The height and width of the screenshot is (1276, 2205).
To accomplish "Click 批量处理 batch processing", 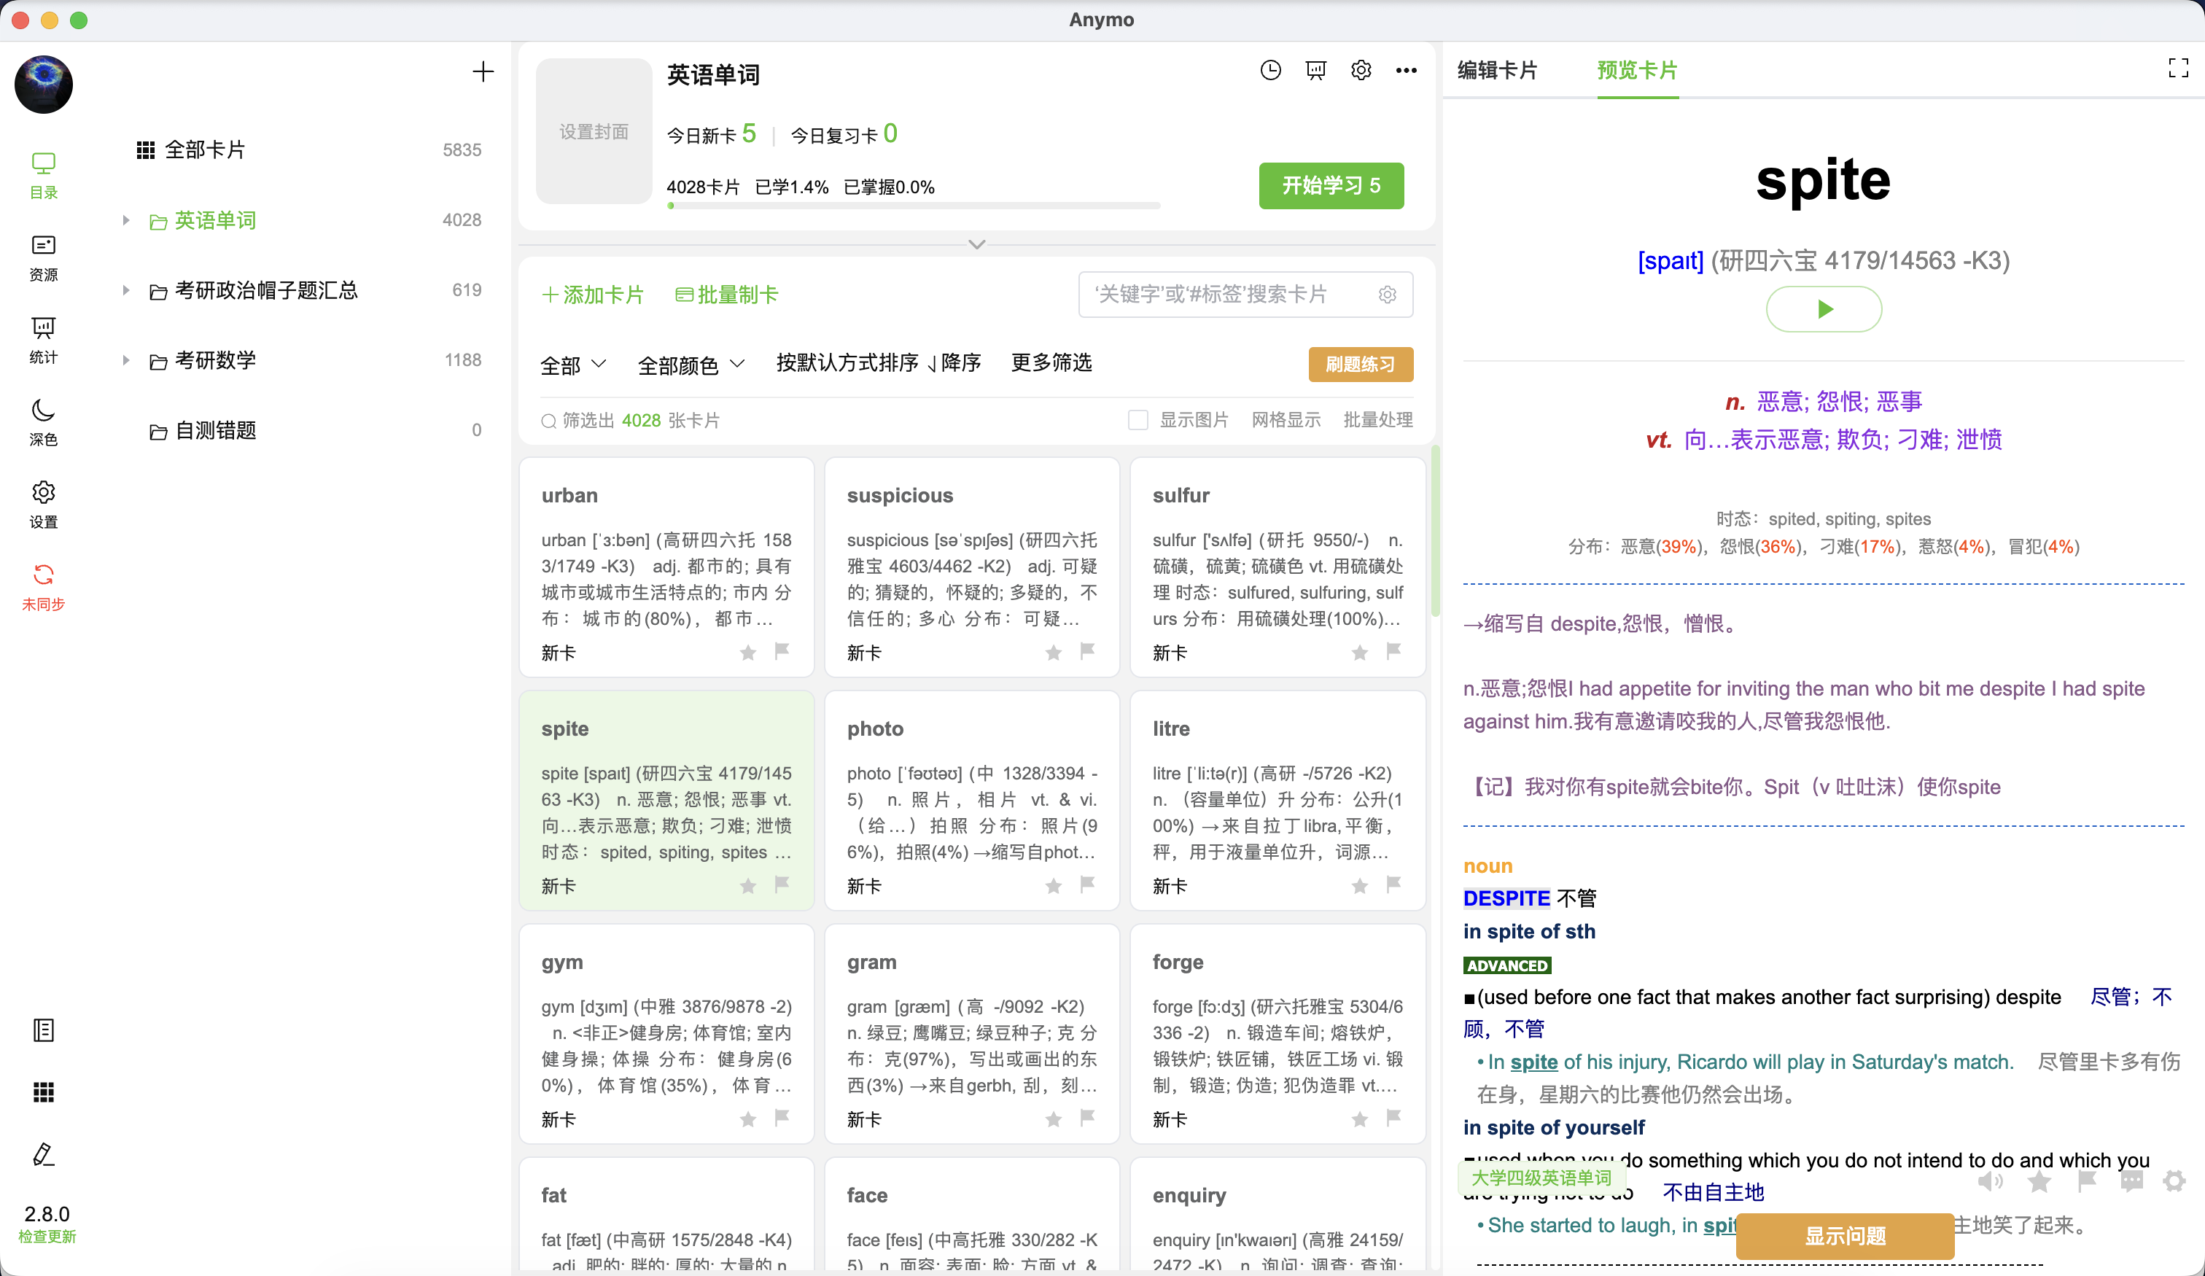I will click(1378, 420).
